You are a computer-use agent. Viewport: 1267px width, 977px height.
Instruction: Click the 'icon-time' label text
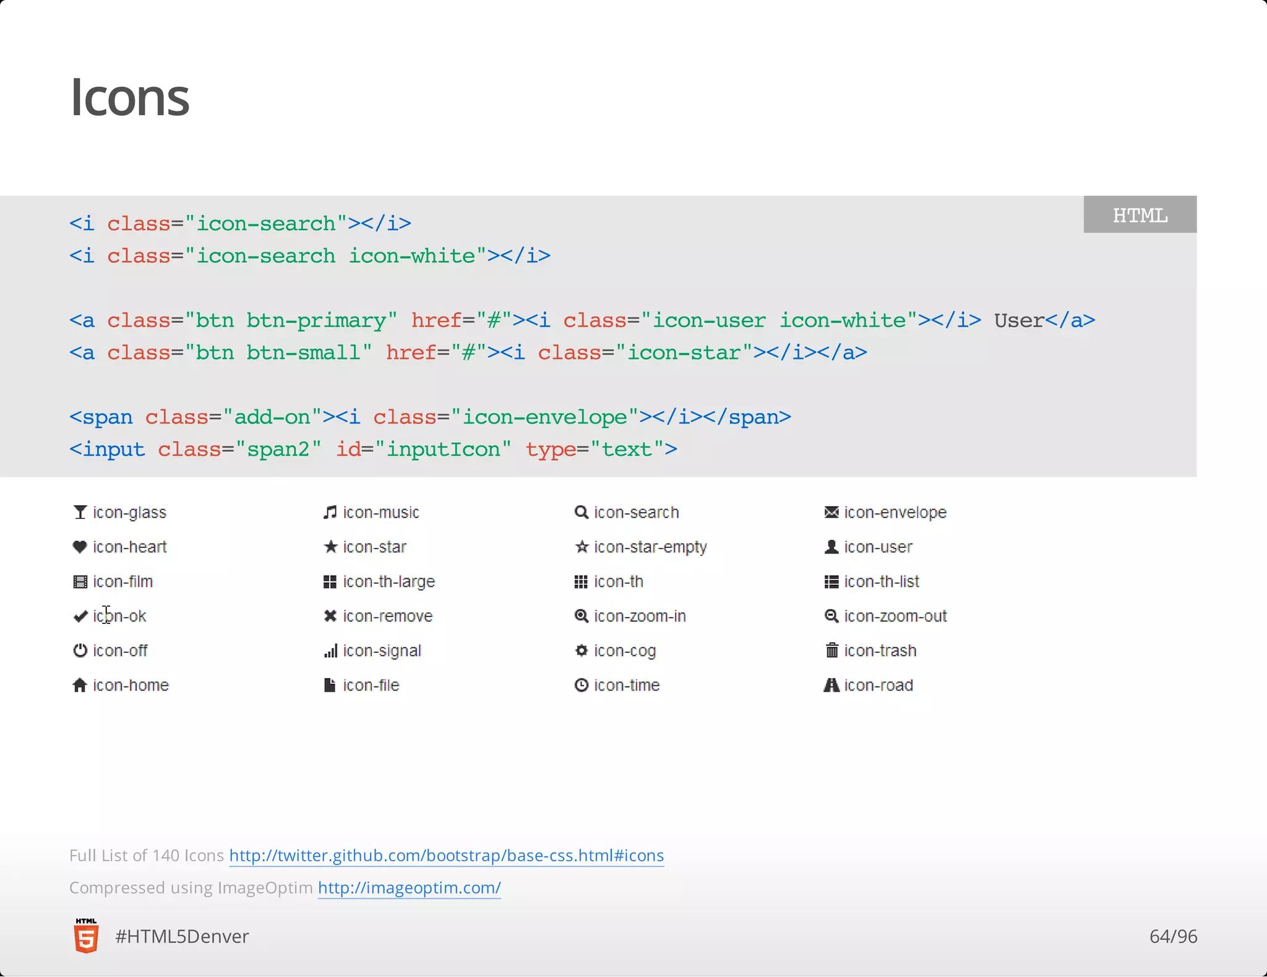pyautogui.click(x=627, y=685)
